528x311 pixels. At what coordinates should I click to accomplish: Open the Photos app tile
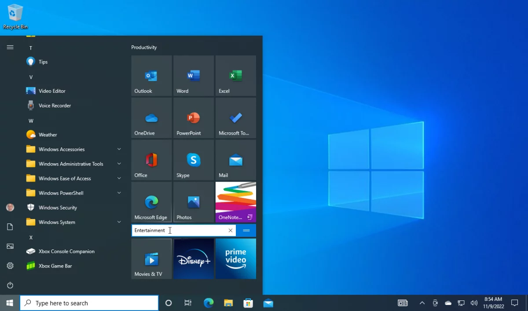coord(193,202)
